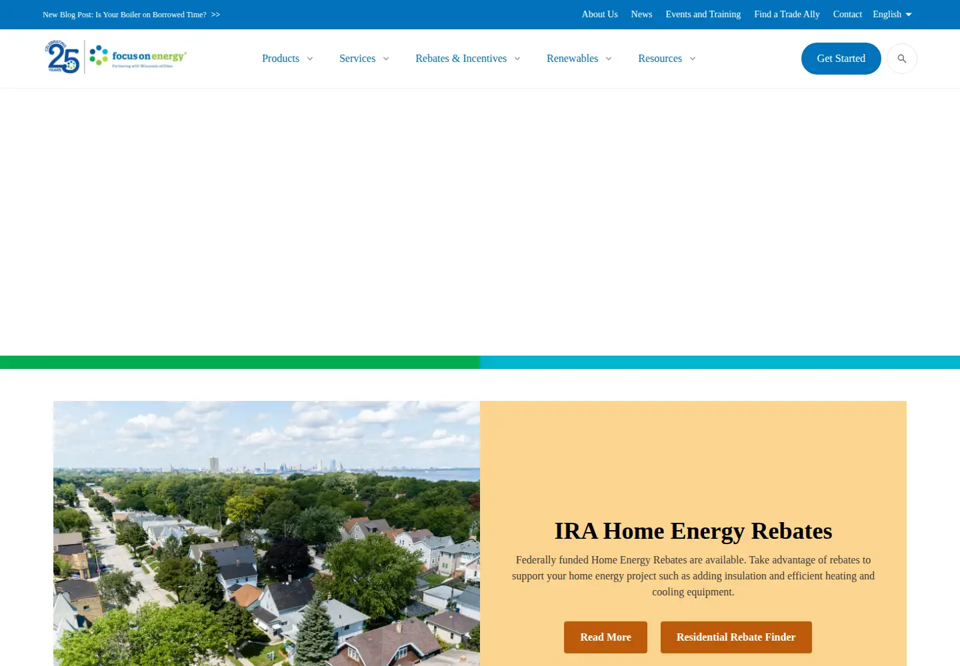Expand the Rebates & Incentives chevron
Image resolution: width=960 pixels, height=666 pixels.
point(517,59)
